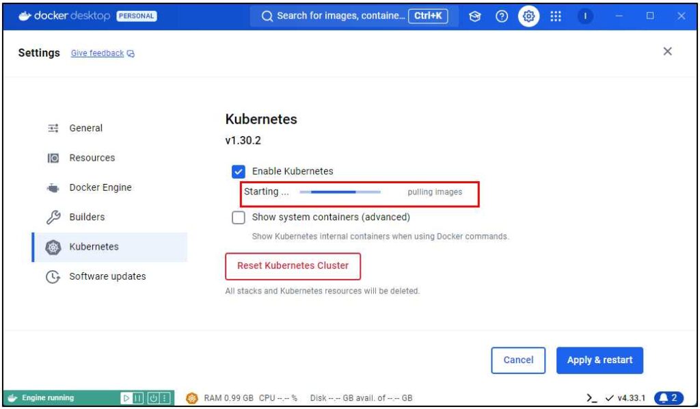Open the Software updates section
Screen dimensions: 700x409
(x=107, y=276)
